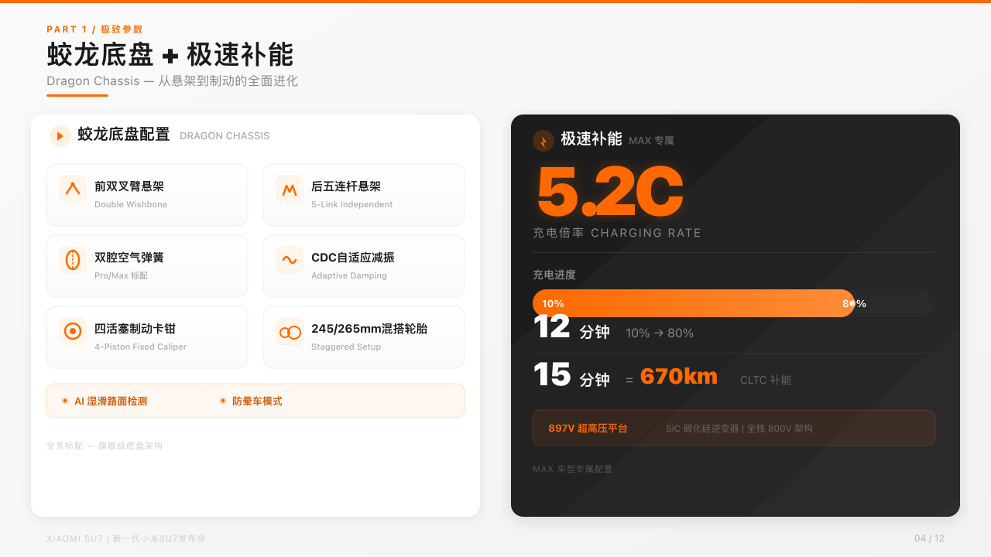Open the 670km CLTC 补能 link
The width and height of the screenshot is (991, 557).
pos(679,375)
